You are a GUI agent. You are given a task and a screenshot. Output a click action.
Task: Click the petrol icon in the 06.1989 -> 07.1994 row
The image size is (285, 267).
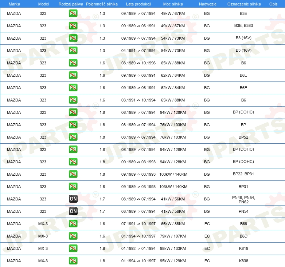point(73,112)
